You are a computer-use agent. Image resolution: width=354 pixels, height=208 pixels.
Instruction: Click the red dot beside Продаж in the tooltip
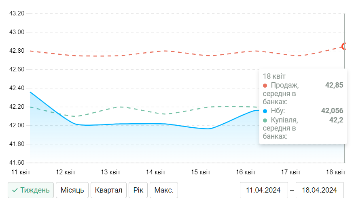265,85
